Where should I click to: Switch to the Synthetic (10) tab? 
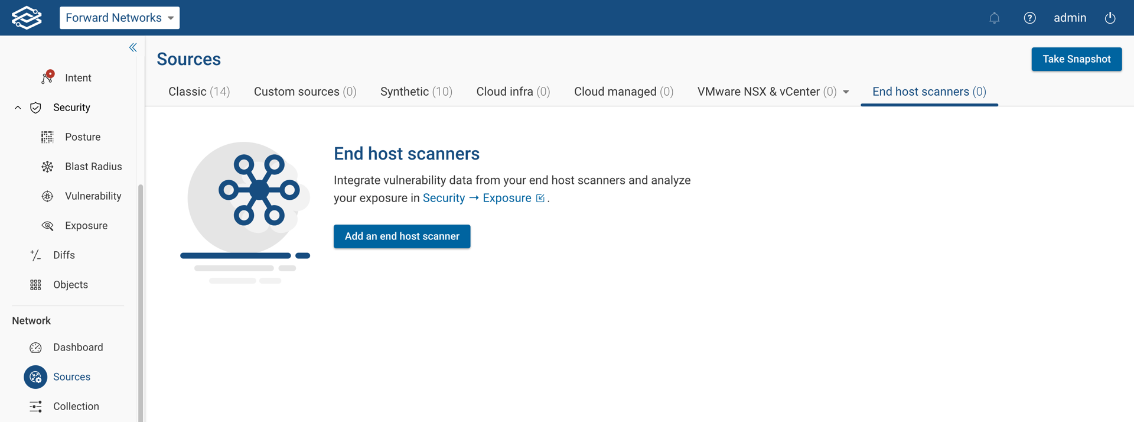(x=416, y=92)
